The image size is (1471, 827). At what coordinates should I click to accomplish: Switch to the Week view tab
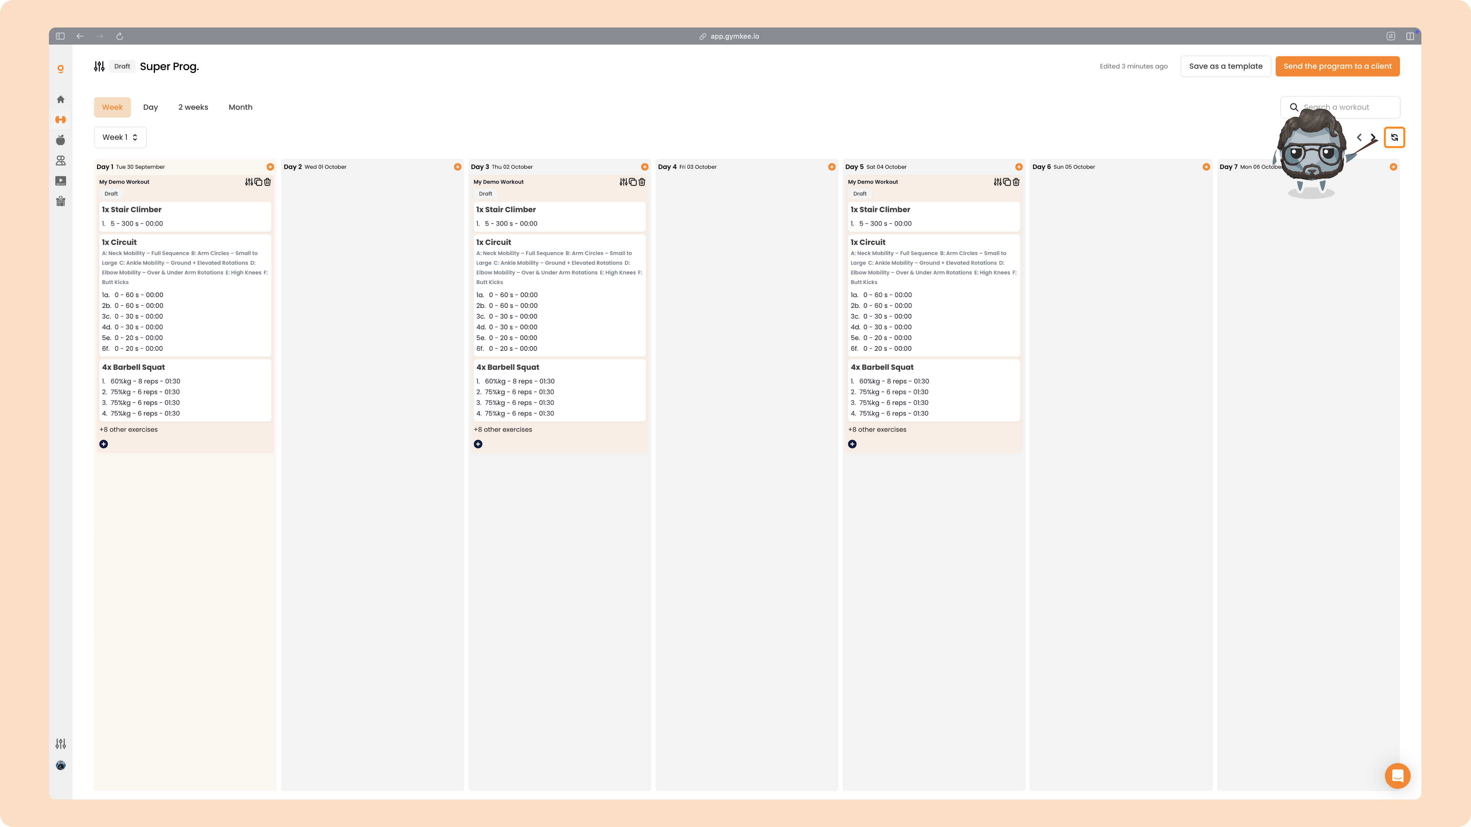coord(113,107)
